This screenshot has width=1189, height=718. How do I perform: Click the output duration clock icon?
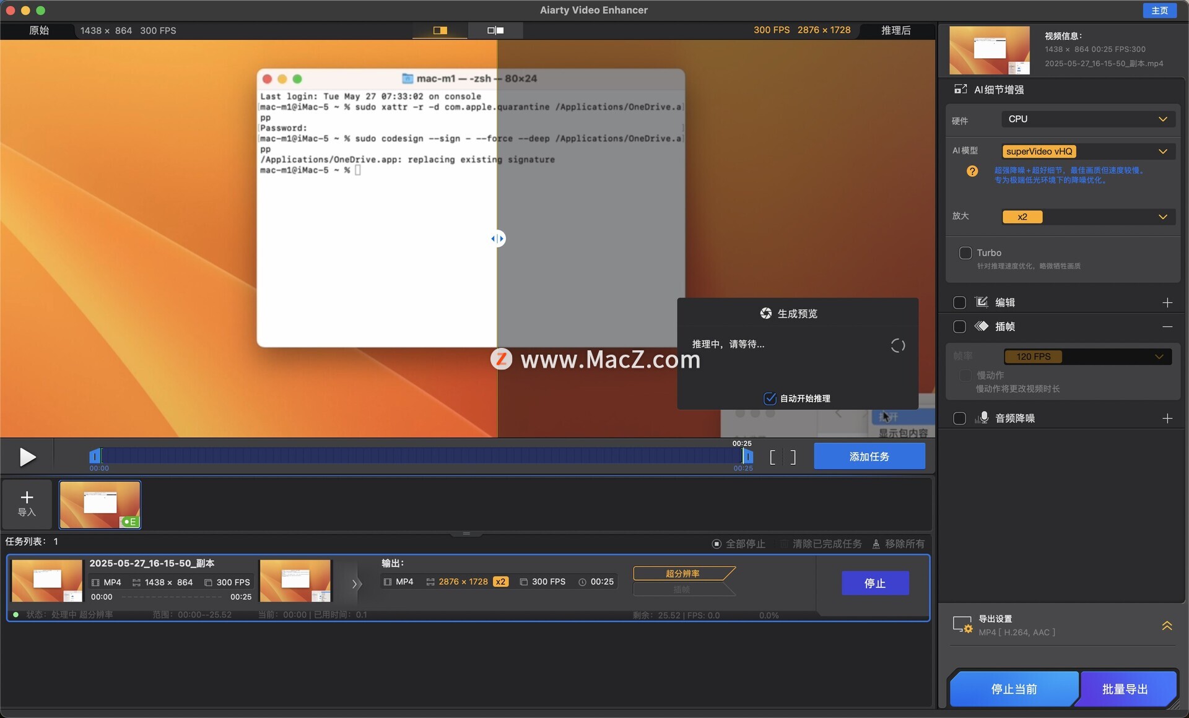point(582,582)
